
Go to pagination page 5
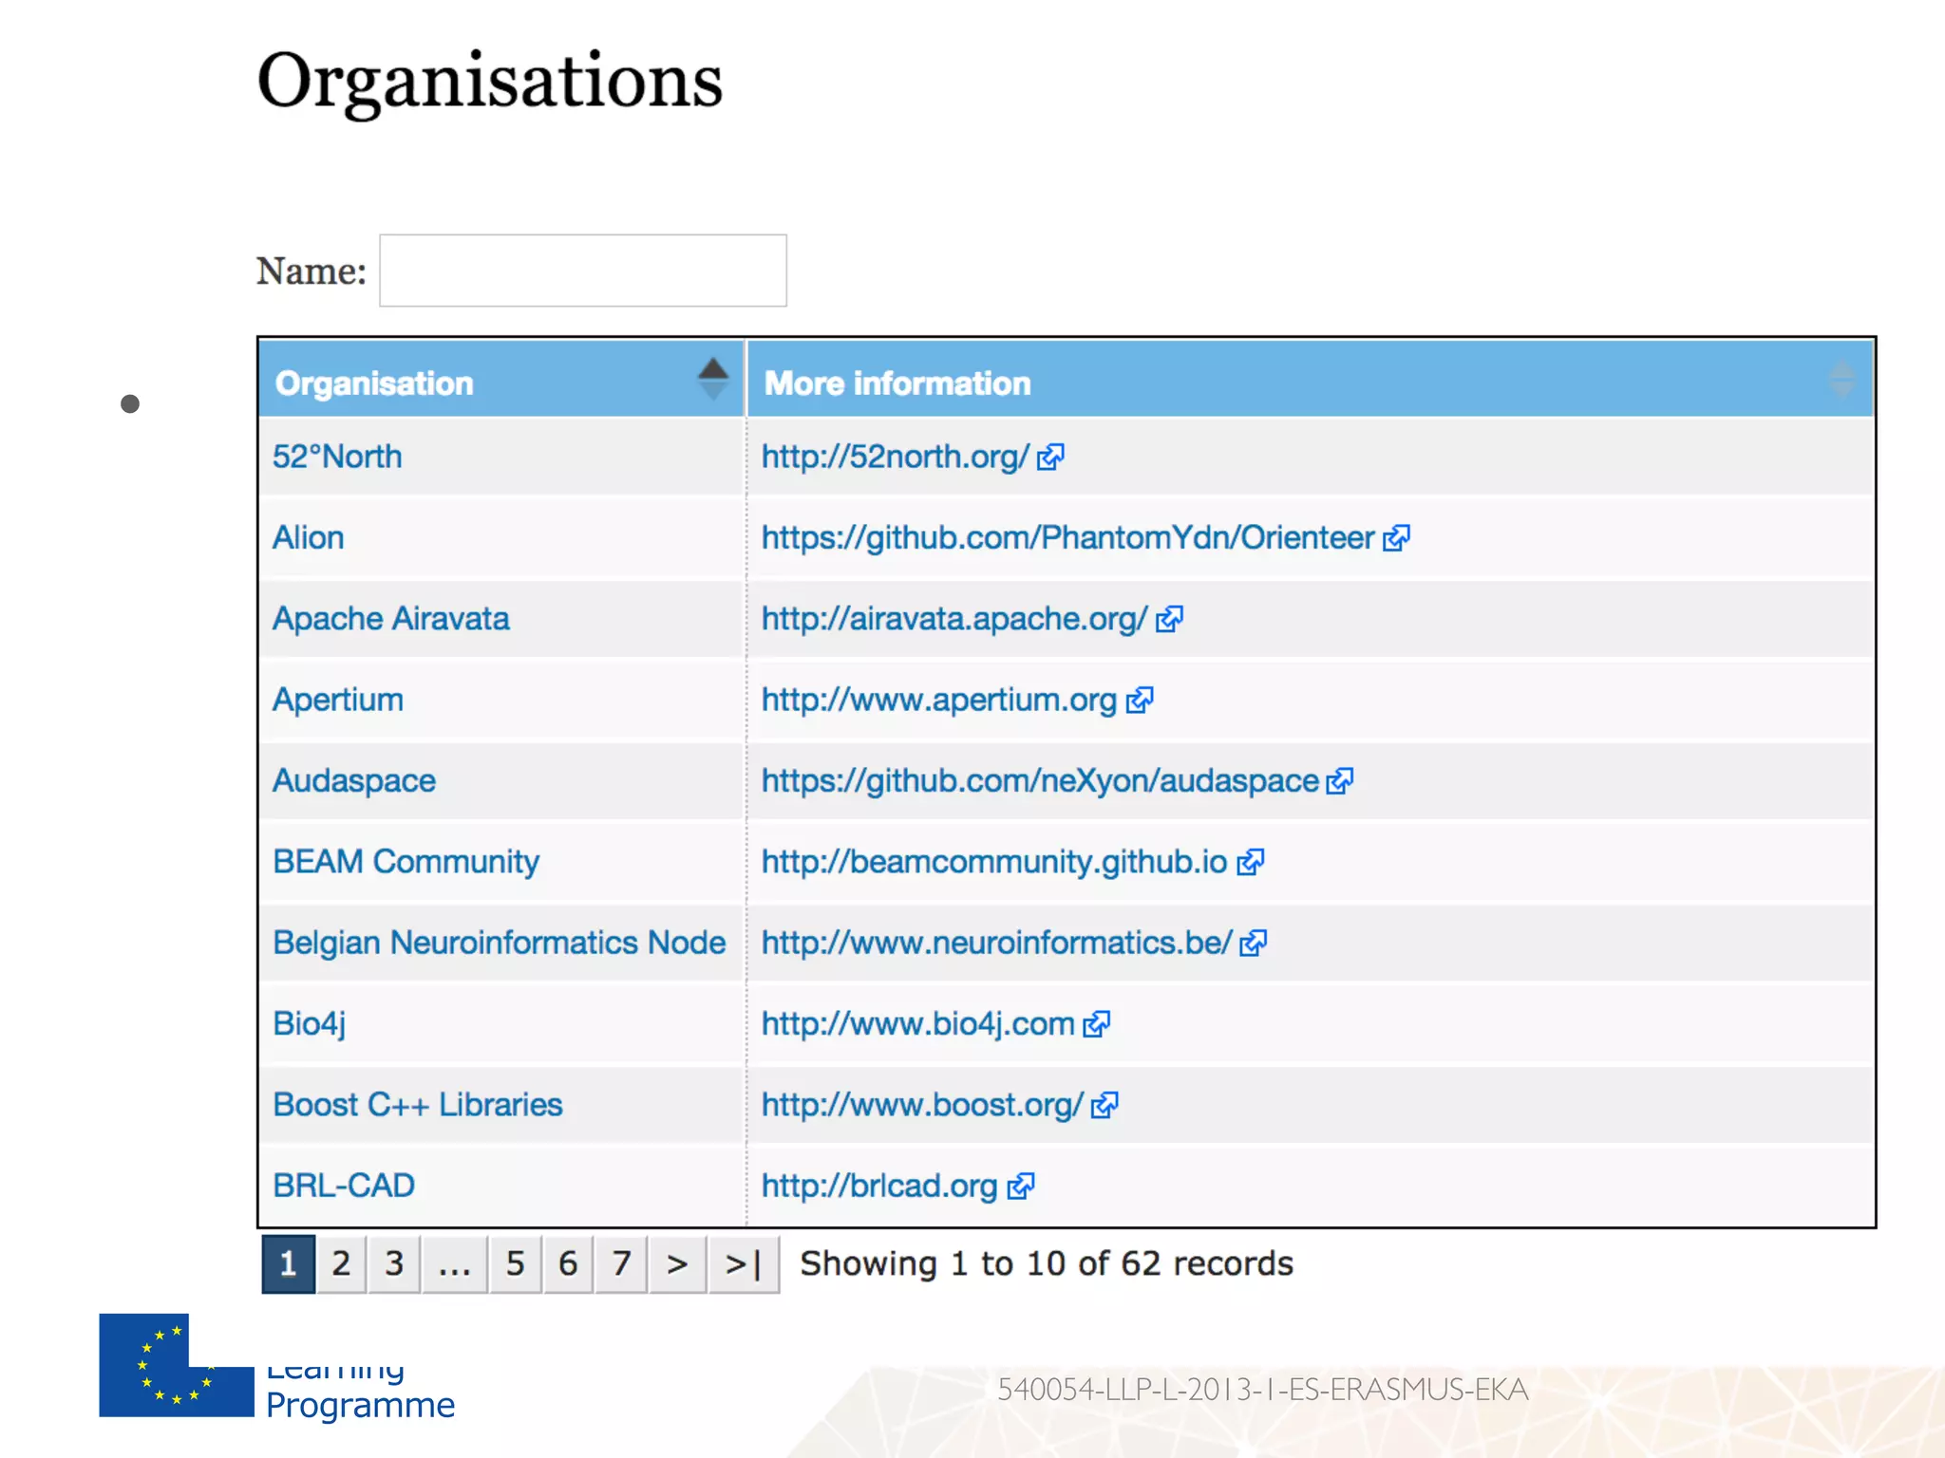tap(516, 1263)
